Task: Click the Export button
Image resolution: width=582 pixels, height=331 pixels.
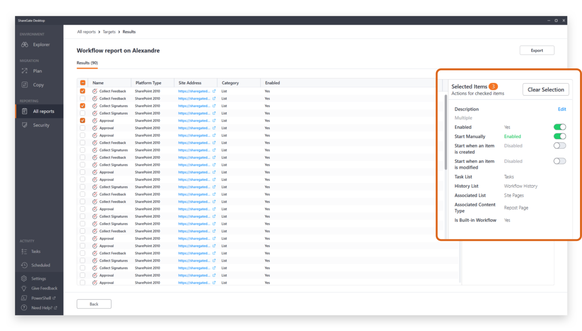Action: click(537, 50)
